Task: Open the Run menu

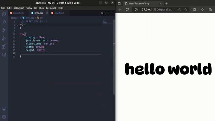Action: (x=41, y=8)
